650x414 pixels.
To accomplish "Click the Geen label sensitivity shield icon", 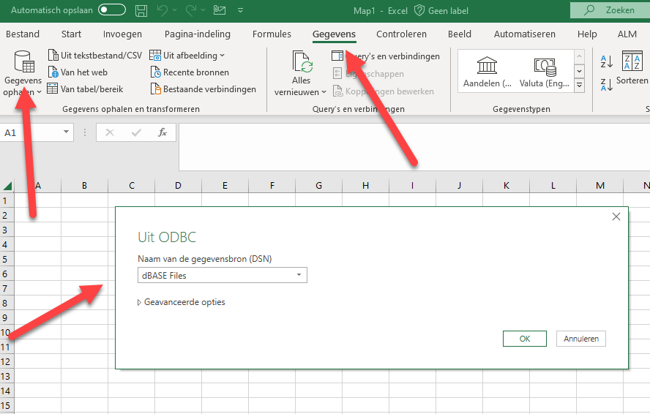I will pyautogui.click(x=419, y=10).
